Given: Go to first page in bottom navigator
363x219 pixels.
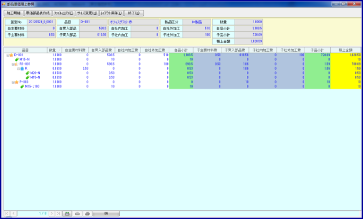Looking at the screenshot, I should [x=7, y=213].
